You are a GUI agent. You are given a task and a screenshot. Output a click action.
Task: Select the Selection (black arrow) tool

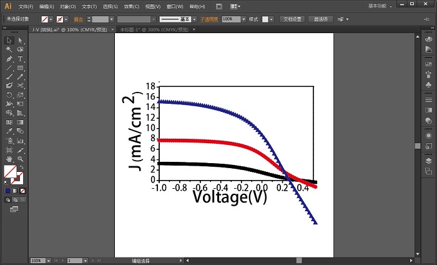[9, 41]
